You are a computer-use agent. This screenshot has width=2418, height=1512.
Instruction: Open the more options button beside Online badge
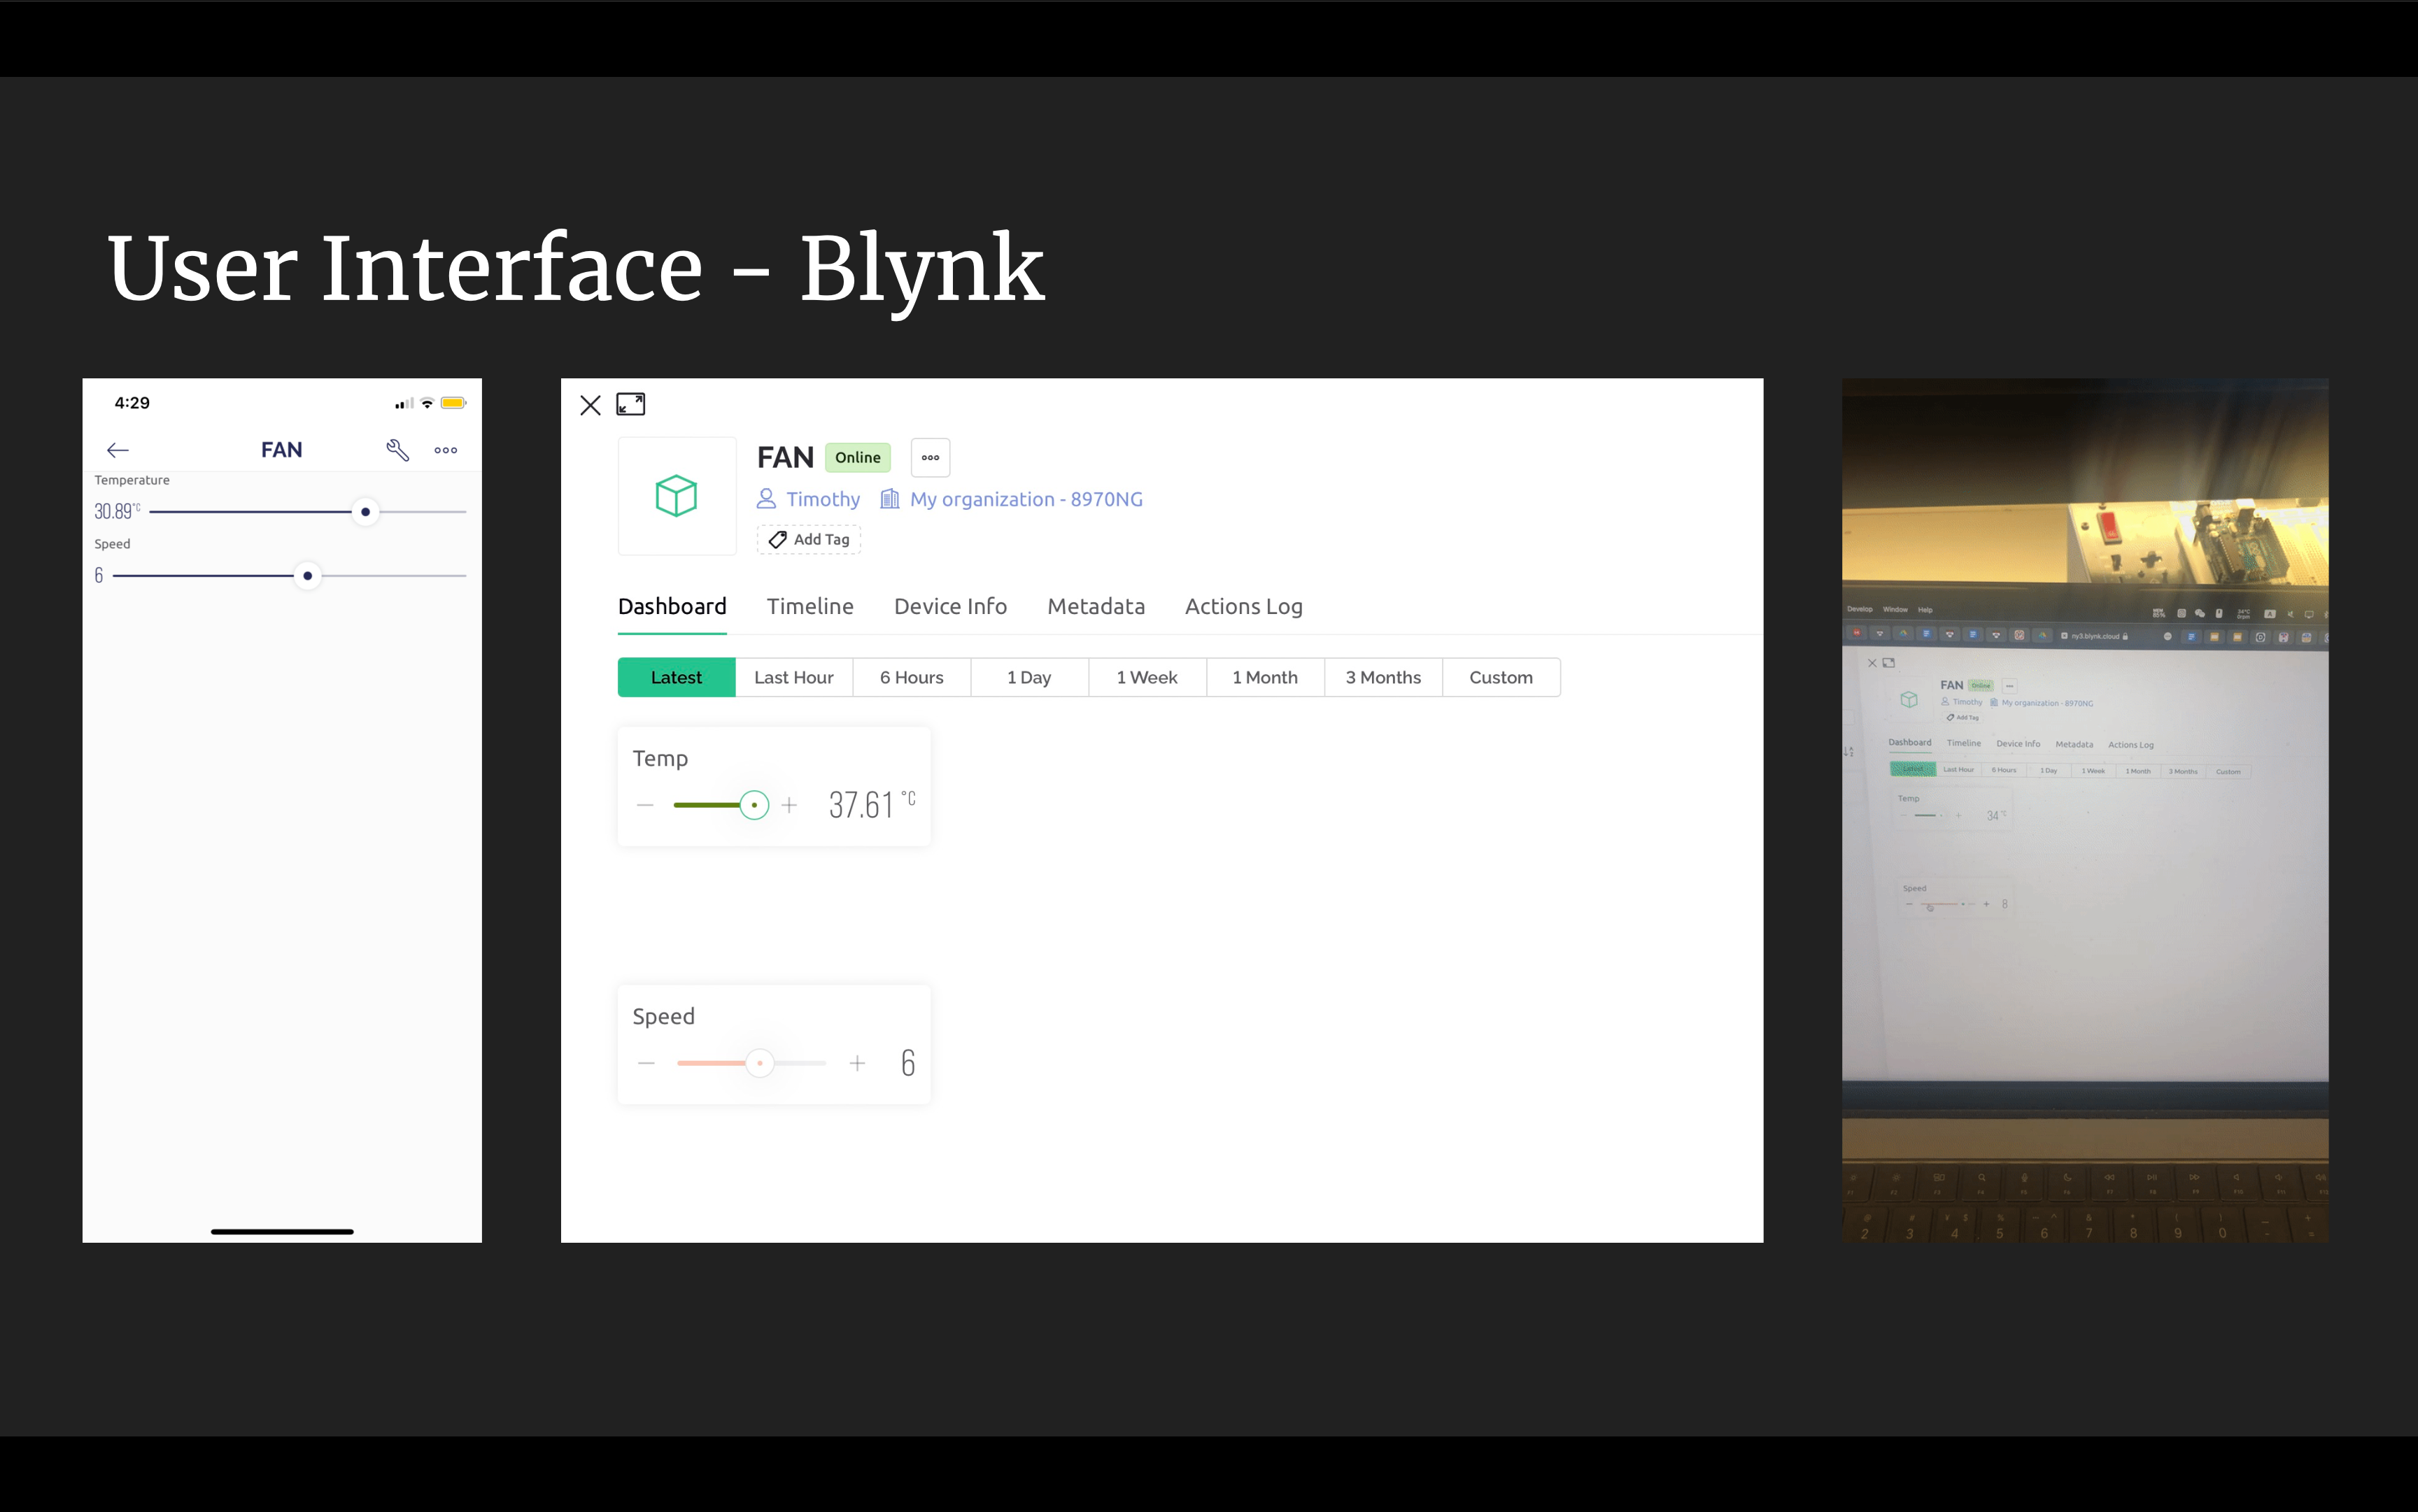pos(929,457)
